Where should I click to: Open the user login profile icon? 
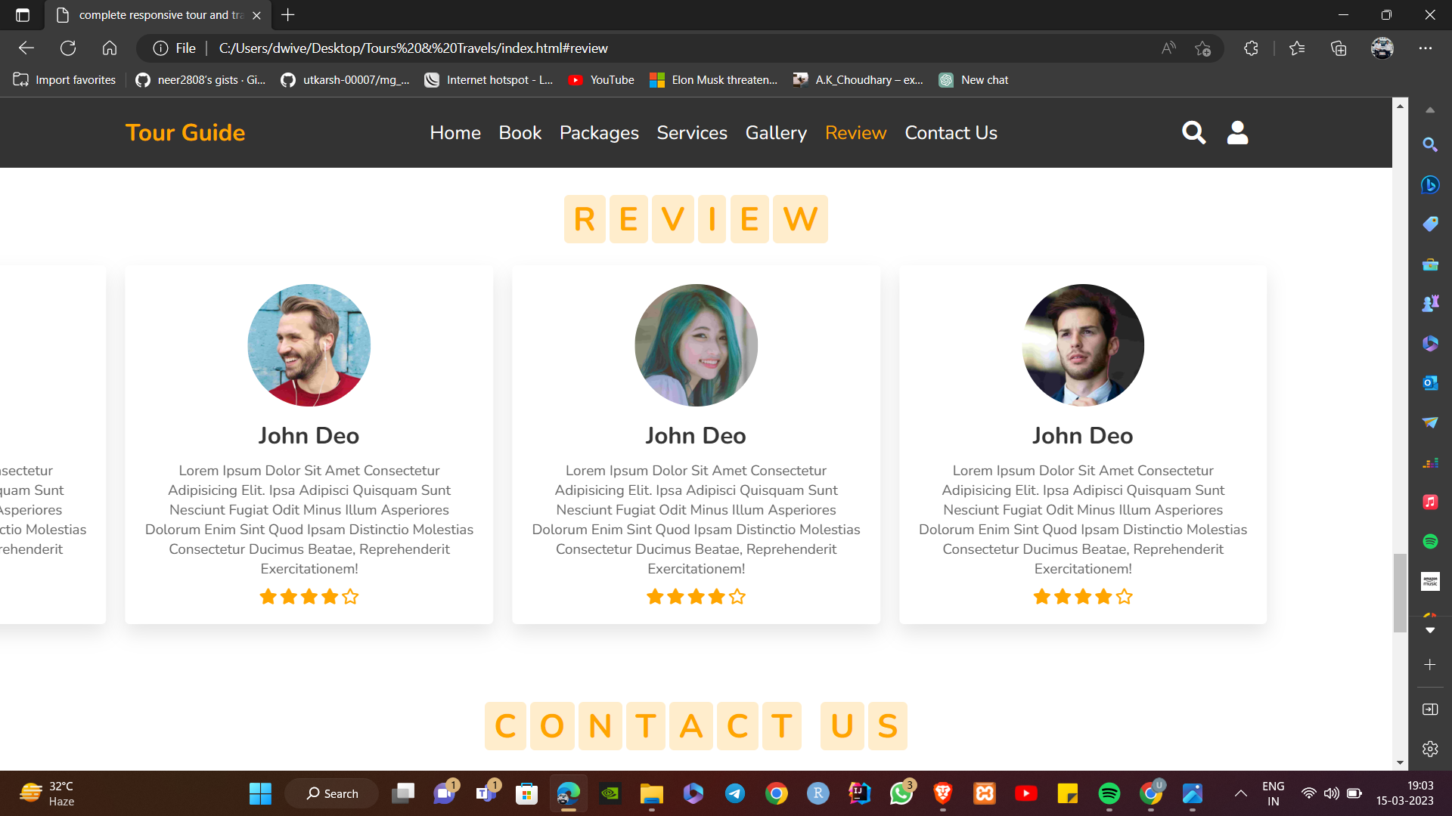pos(1237,132)
